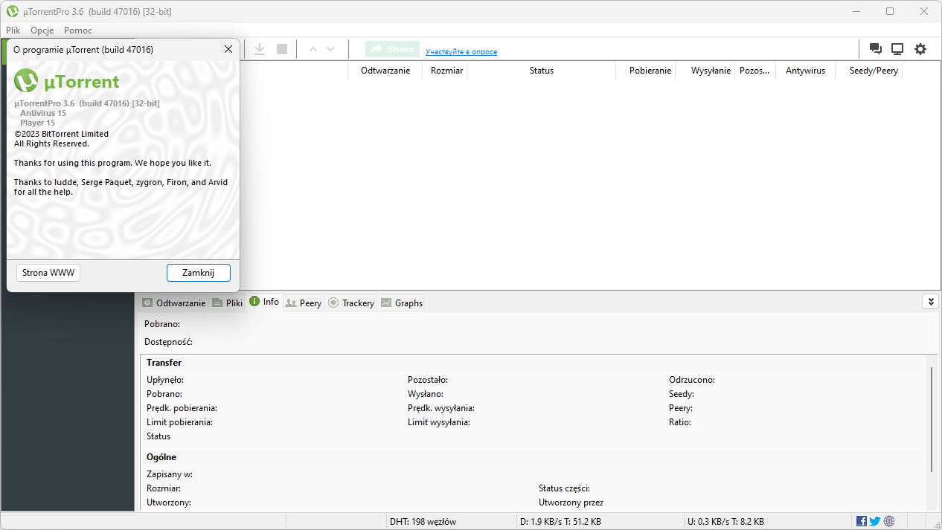Image resolution: width=942 pixels, height=530 pixels.
Task: Sort by the Status column header
Action: 541,71
